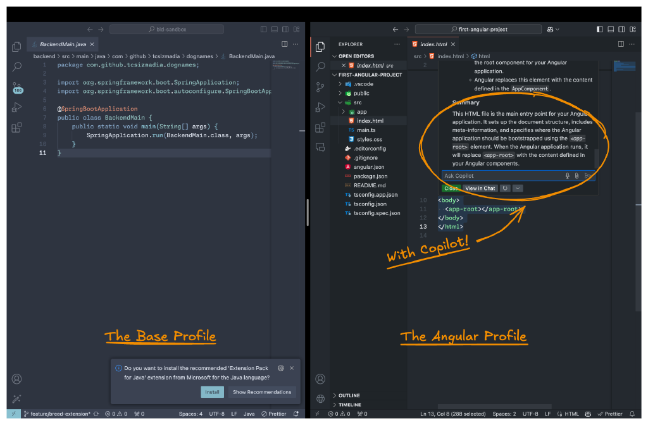Click the View in Chat button

(480, 188)
